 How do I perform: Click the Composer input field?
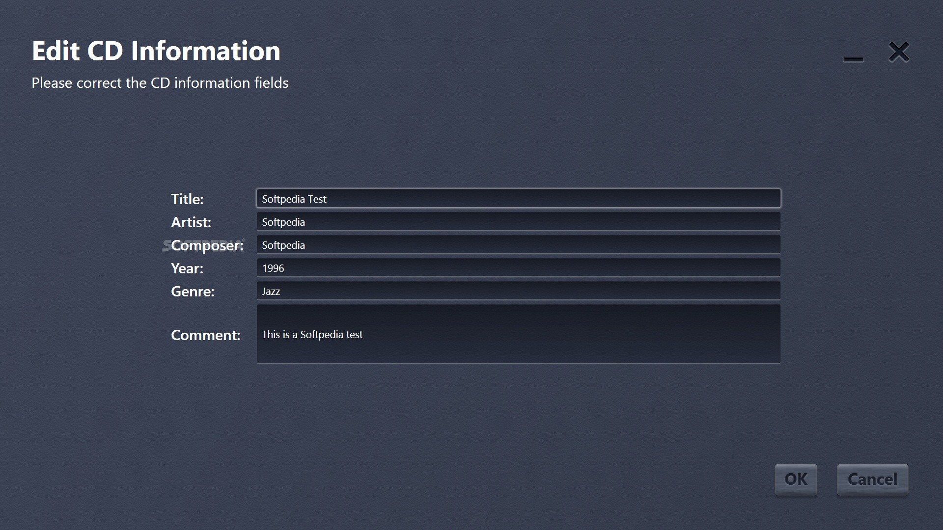pos(519,244)
